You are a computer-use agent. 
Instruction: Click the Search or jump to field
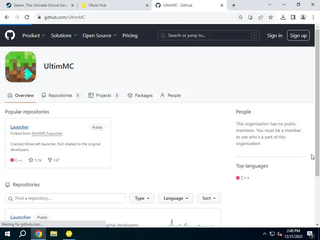pyautogui.click(x=208, y=35)
